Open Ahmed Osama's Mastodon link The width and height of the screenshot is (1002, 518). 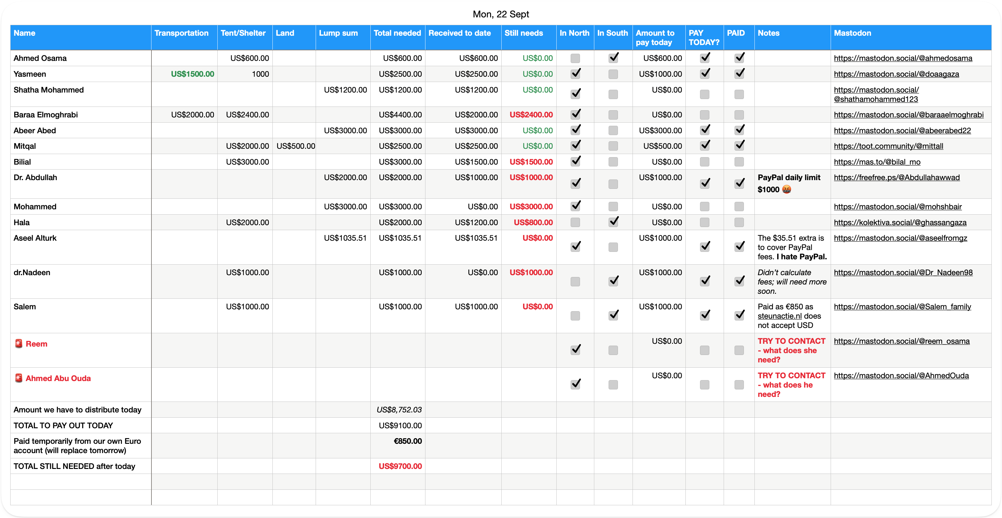pyautogui.click(x=902, y=58)
